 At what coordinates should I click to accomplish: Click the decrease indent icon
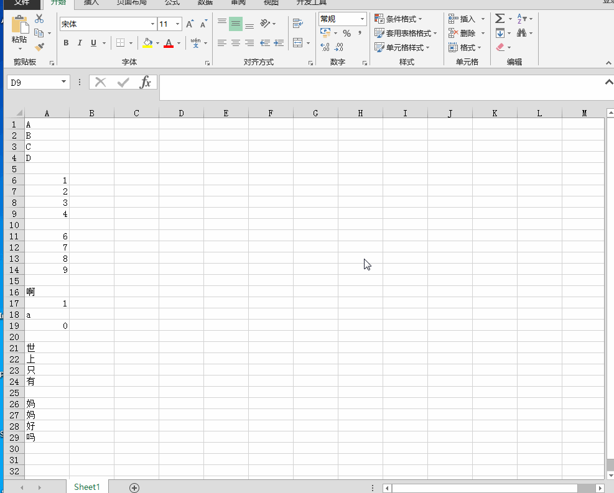tap(265, 43)
